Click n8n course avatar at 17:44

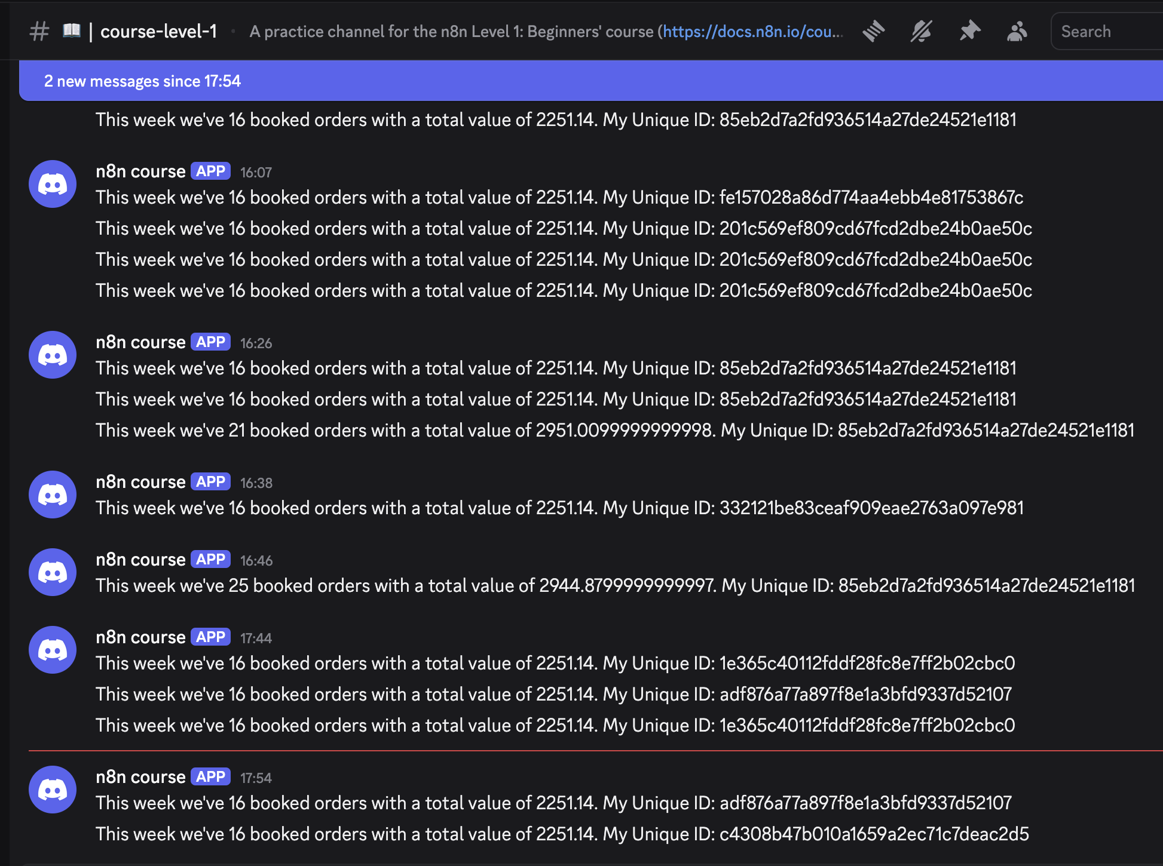coord(53,650)
